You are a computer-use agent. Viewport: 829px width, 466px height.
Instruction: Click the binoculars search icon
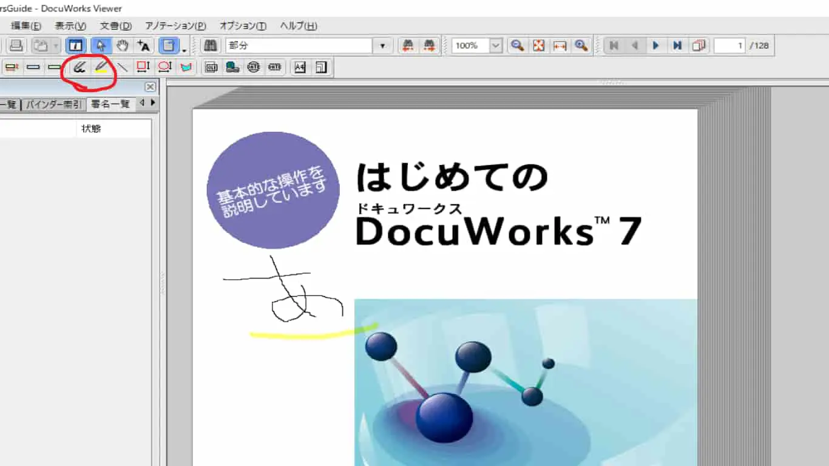click(x=210, y=46)
